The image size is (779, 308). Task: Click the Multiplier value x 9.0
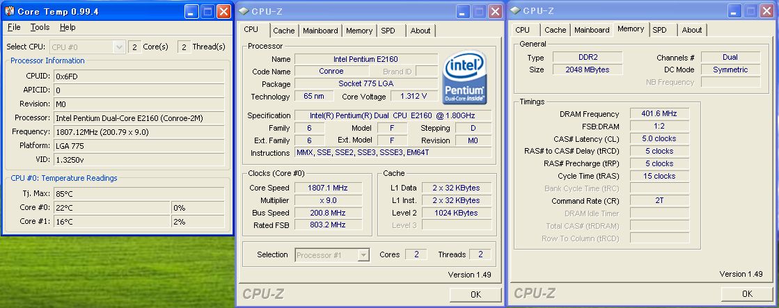click(328, 200)
